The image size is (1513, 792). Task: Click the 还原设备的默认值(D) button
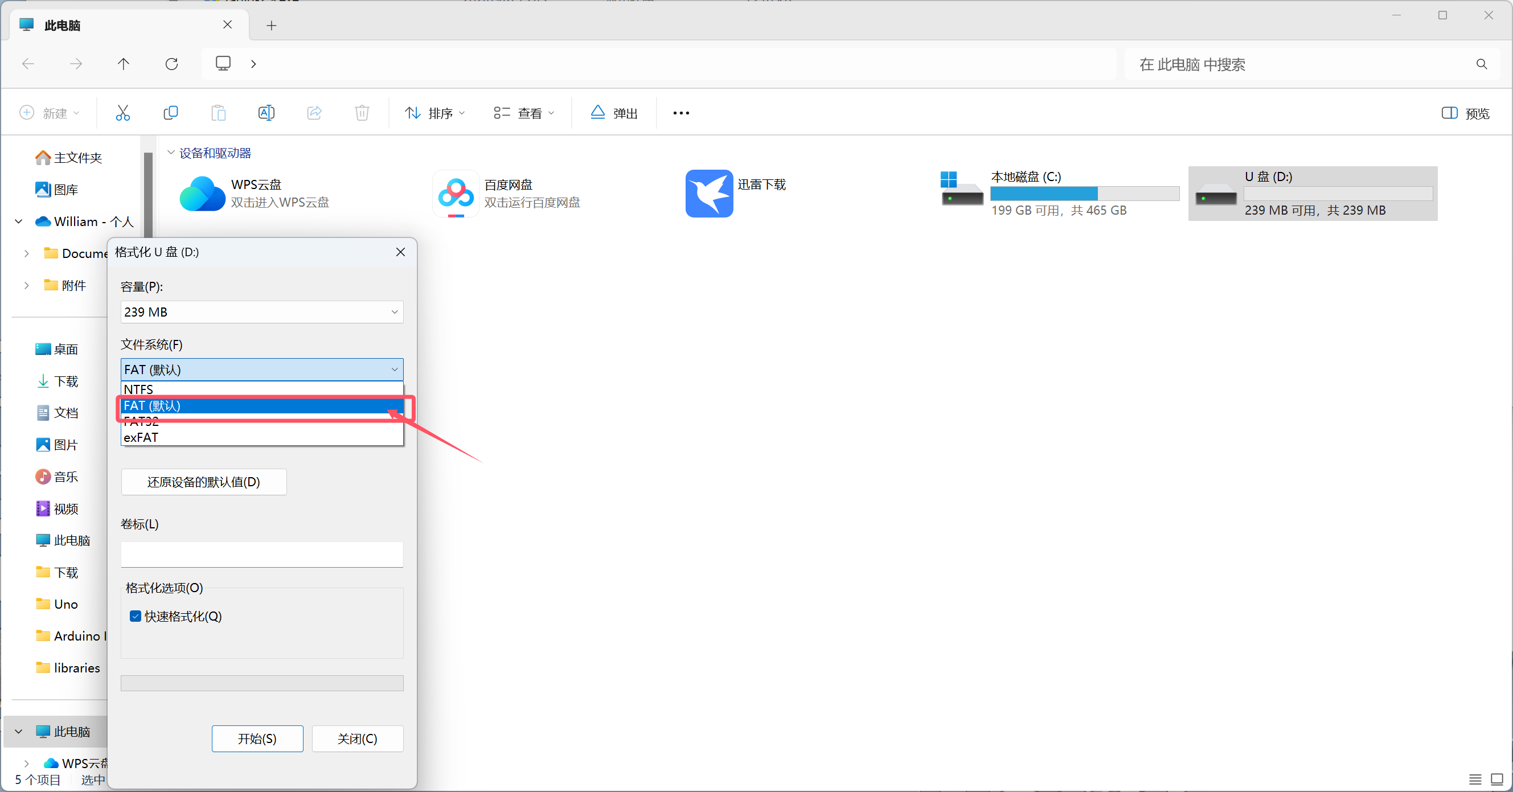tap(204, 482)
